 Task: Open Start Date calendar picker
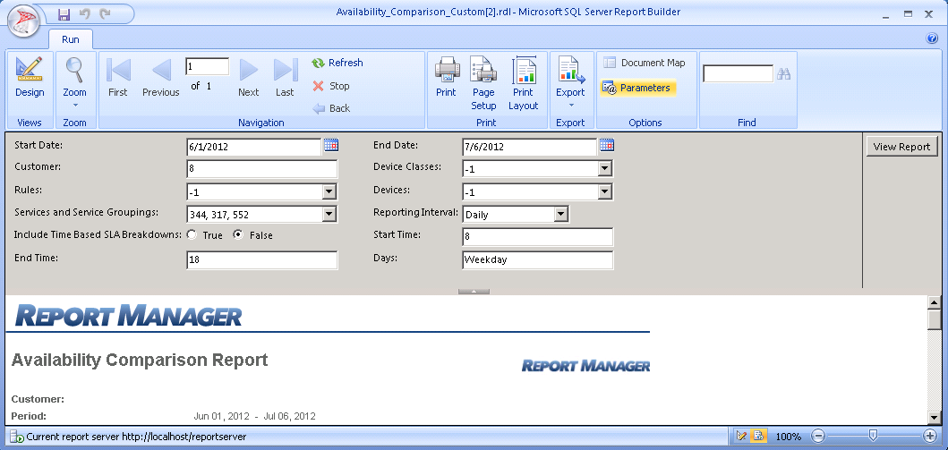click(330, 146)
